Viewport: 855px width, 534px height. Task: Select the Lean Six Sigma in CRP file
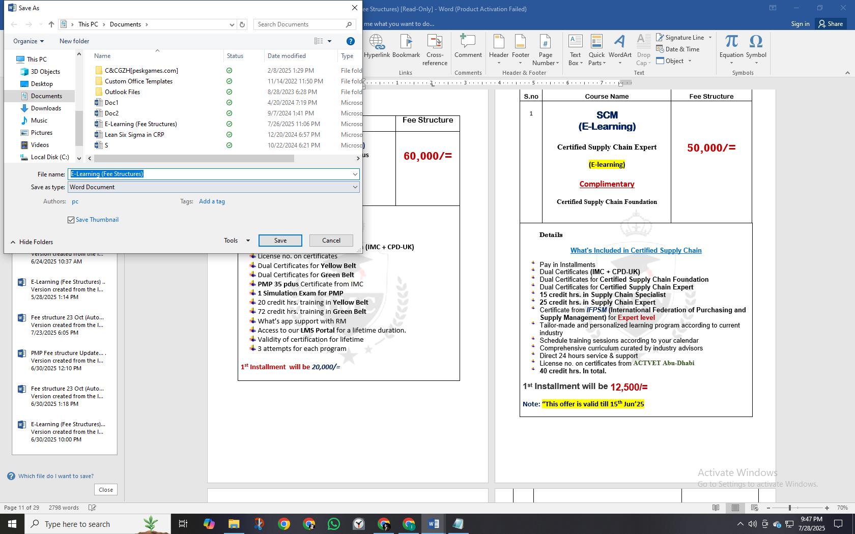coord(134,135)
